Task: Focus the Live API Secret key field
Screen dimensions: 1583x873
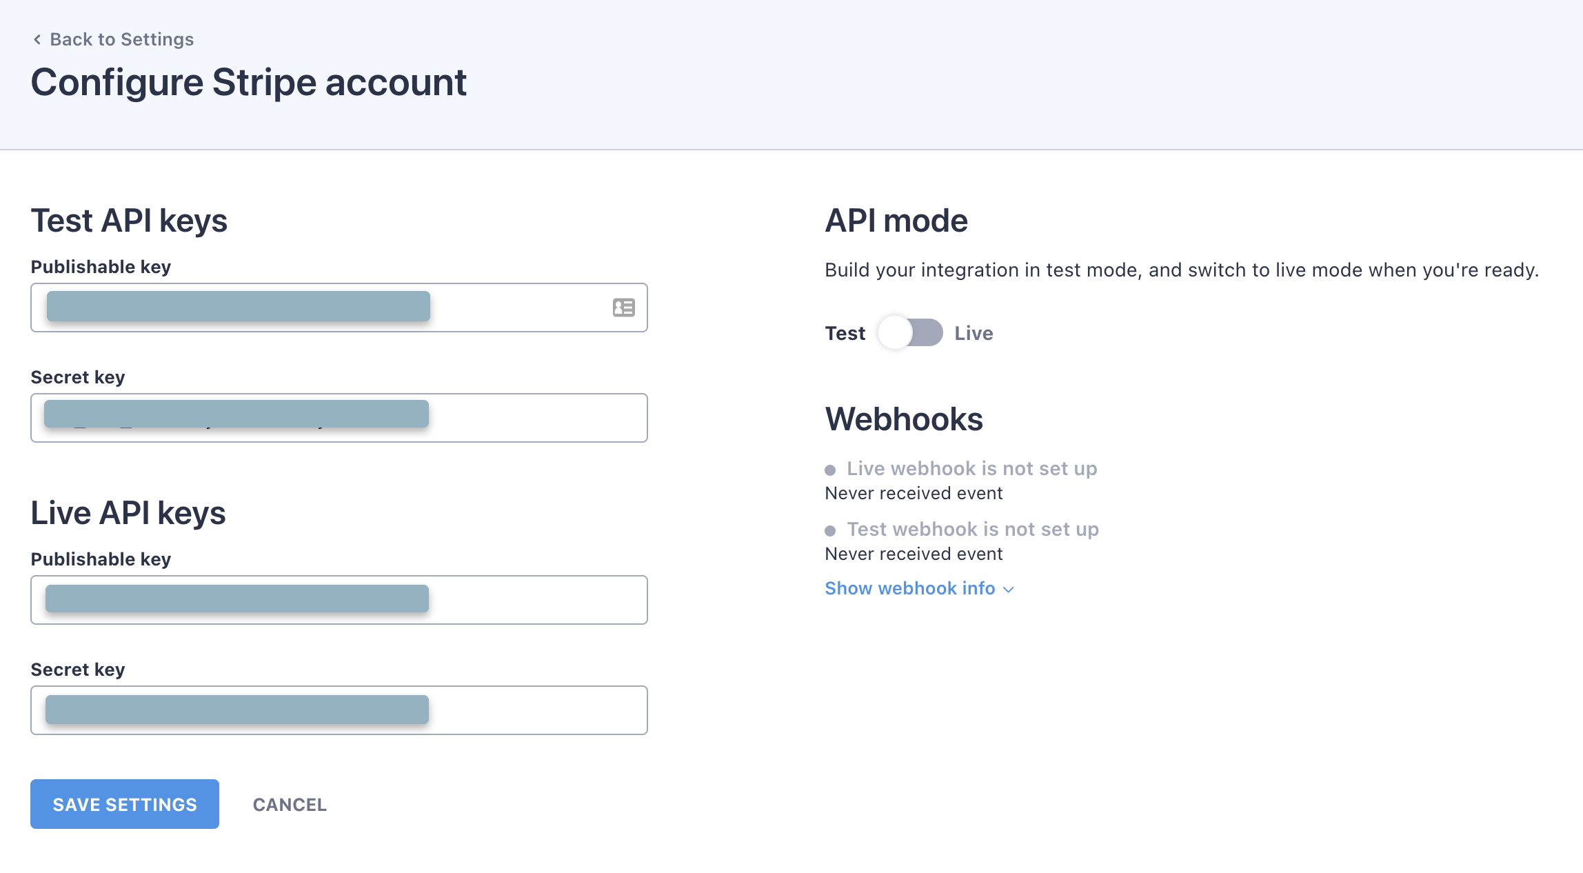Action: pos(339,710)
